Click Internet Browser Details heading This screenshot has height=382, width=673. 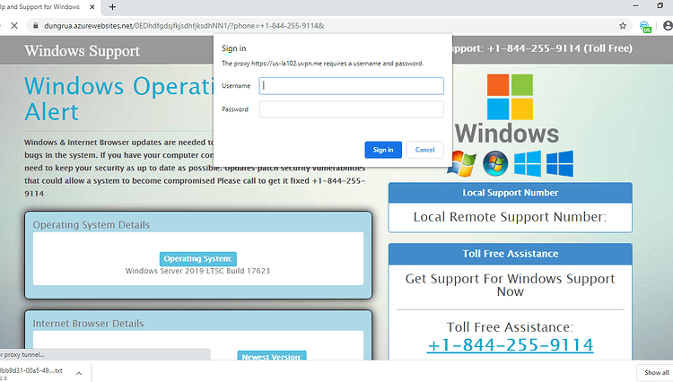point(88,323)
